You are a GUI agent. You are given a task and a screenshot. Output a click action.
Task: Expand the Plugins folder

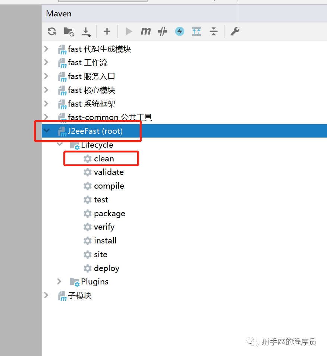pos(59,281)
